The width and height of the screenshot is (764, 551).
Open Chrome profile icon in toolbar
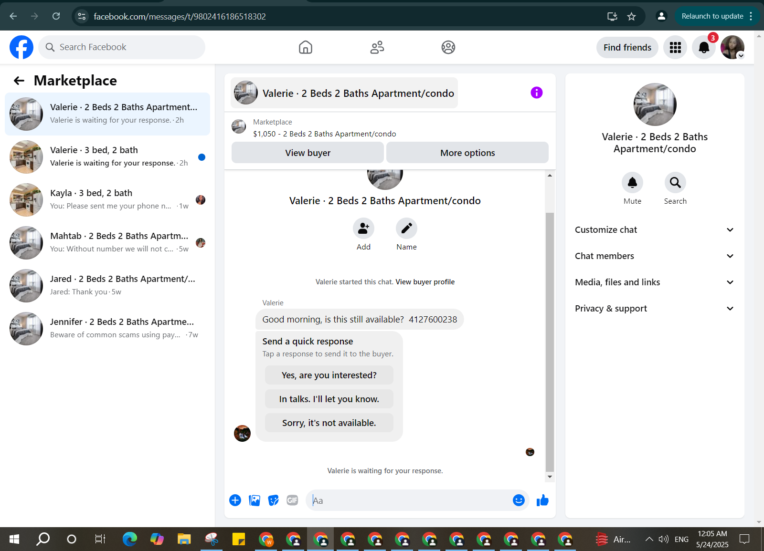point(661,16)
